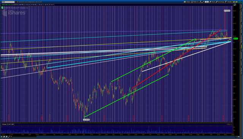
Task: Click the Volume subgraph label
Action: coord(4,124)
